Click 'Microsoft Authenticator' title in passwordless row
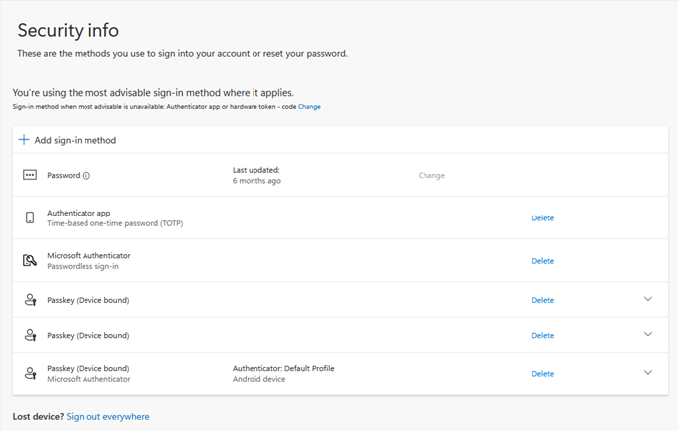 [88, 255]
